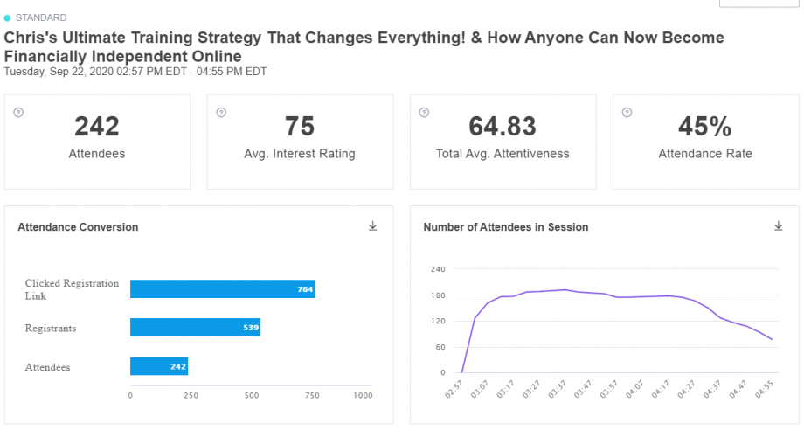The width and height of the screenshot is (804, 437).
Task: Click the 04:55 endpoint of attendee line
Action: click(772, 339)
